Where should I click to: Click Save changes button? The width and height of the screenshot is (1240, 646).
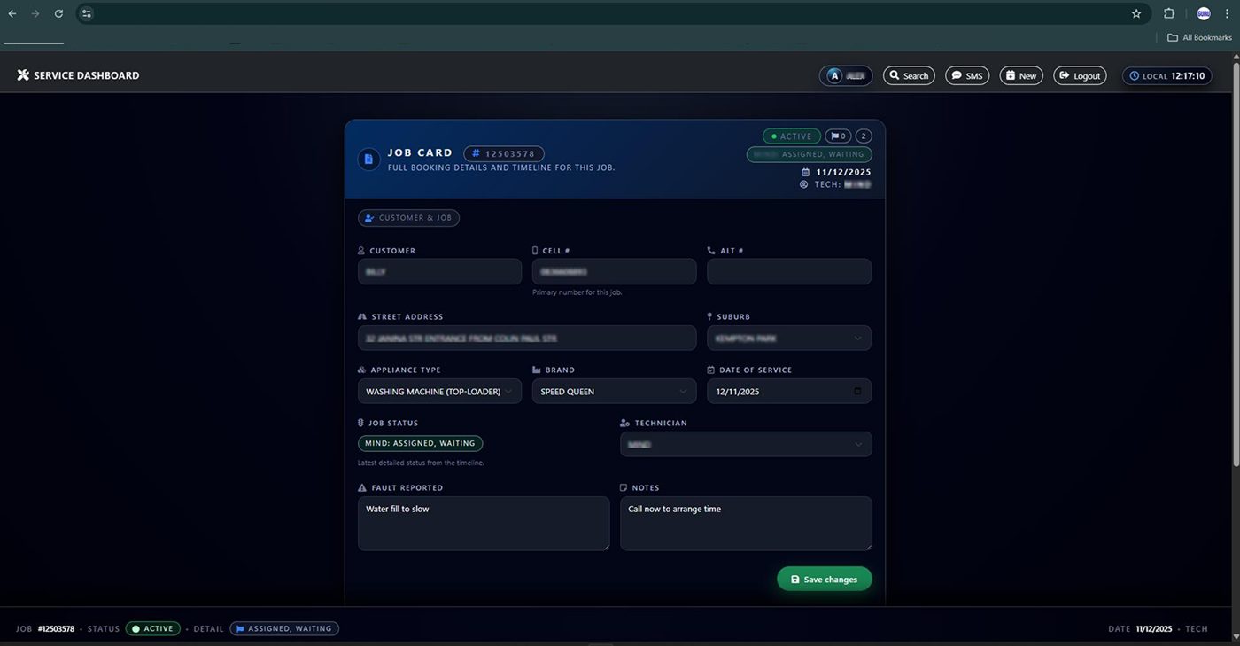[x=824, y=580]
